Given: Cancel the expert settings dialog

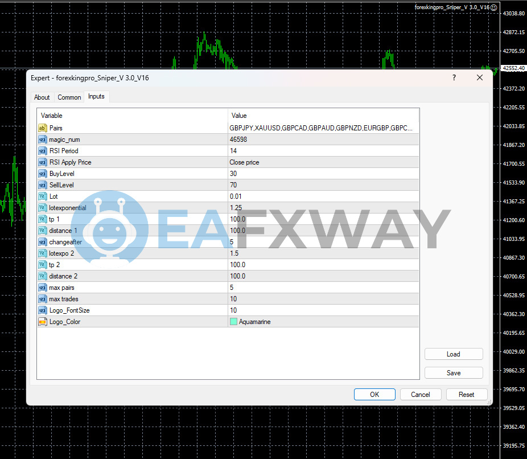Looking at the screenshot, I should 421,394.
